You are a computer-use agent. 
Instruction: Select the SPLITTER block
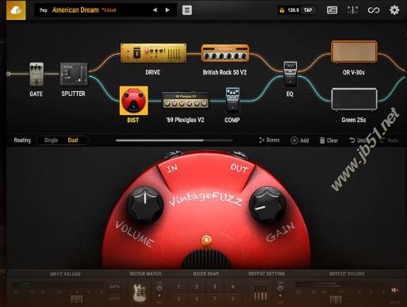[x=74, y=74]
